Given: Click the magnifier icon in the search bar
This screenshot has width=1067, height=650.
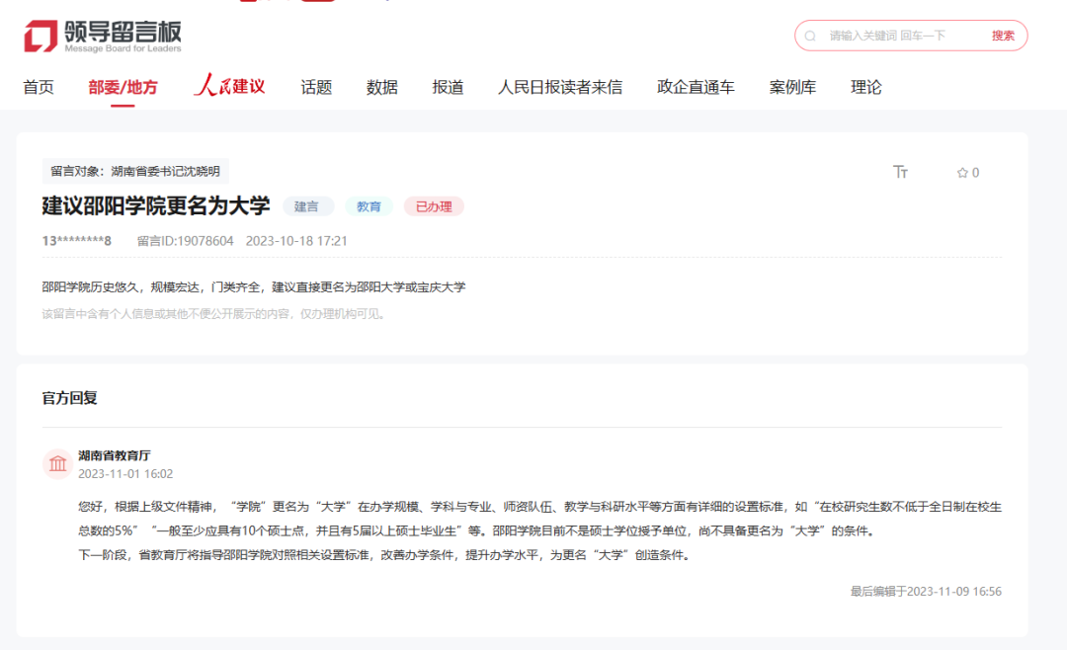Looking at the screenshot, I should coord(811,35).
